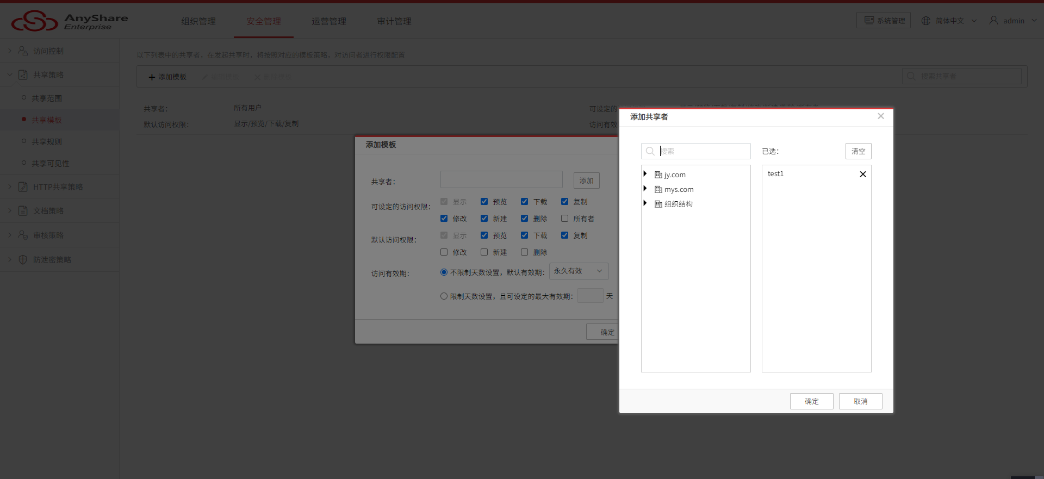Expand the jy.com tree node
1044x479 pixels.
click(645, 174)
